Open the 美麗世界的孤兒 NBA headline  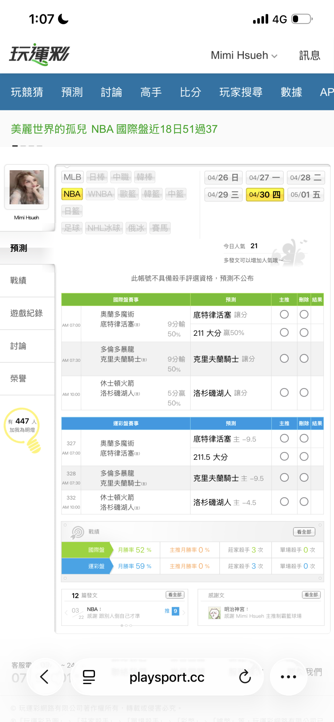click(114, 129)
